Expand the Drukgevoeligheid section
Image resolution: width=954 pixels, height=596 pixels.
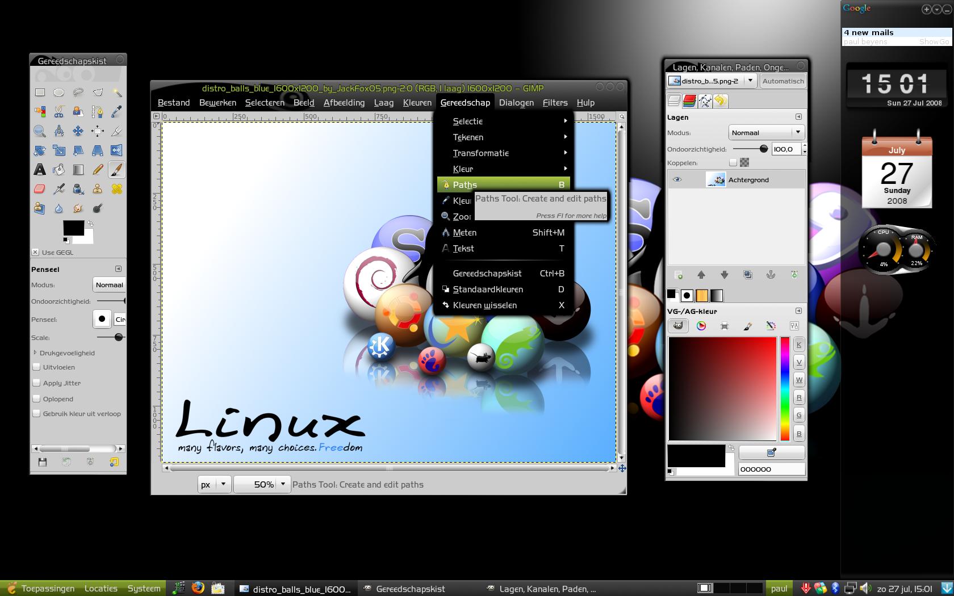pyautogui.click(x=35, y=353)
